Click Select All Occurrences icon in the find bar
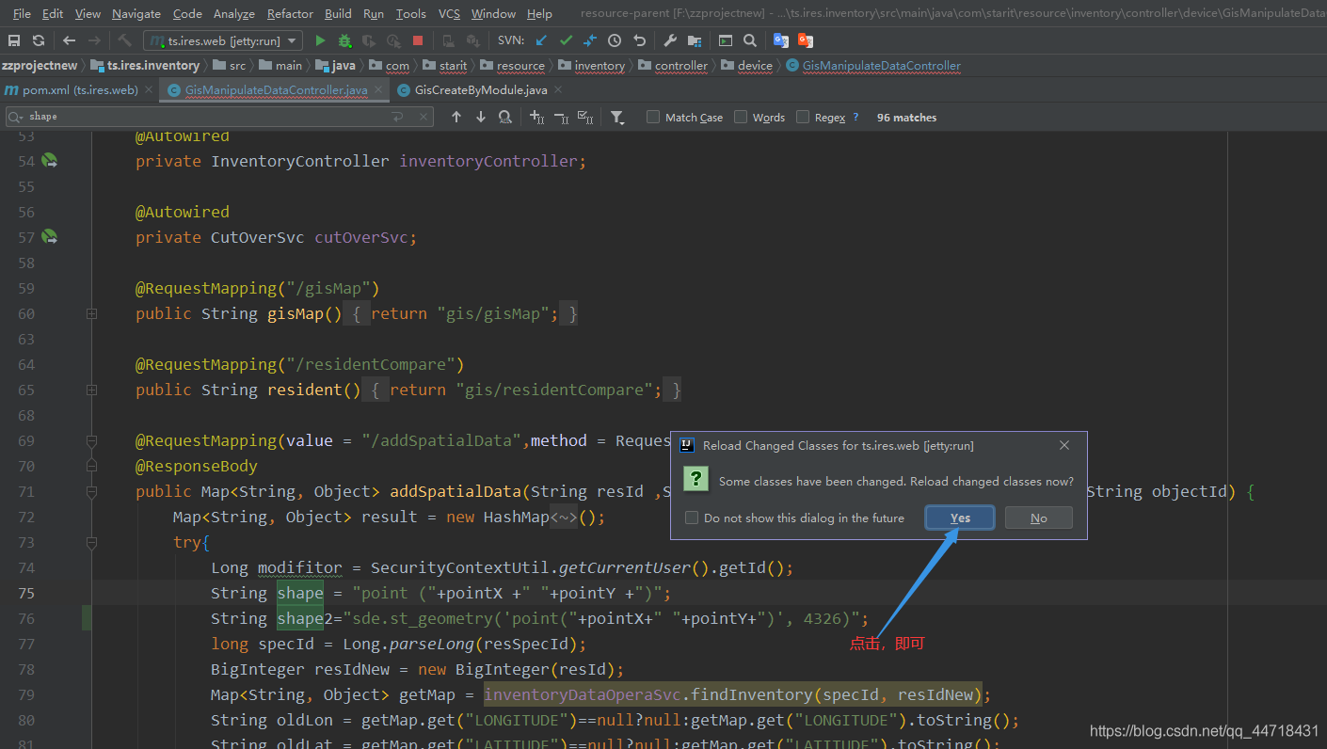The width and height of the screenshot is (1327, 749). (x=585, y=117)
